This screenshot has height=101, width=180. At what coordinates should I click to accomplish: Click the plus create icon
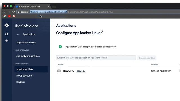pos(7,41)
